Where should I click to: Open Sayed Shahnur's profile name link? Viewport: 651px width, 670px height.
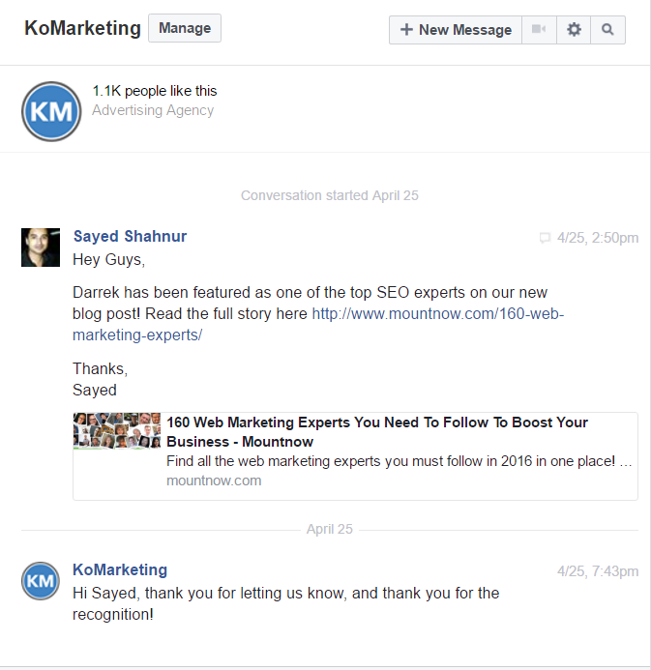tap(130, 237)
